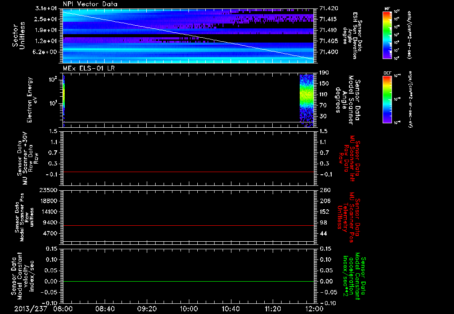Click the "08:40" time axis label
The height and width of the screenshot is (314, 454).
pos(105,309)
